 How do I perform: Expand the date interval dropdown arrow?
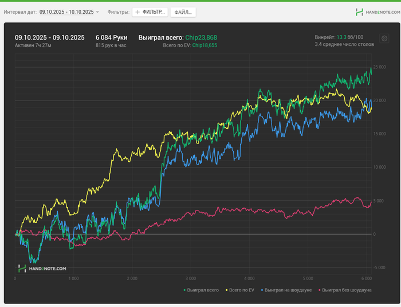click(x=97, y=12)
